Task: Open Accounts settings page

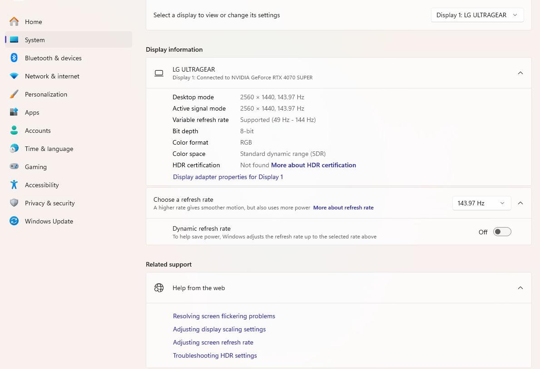Action: 69,131
